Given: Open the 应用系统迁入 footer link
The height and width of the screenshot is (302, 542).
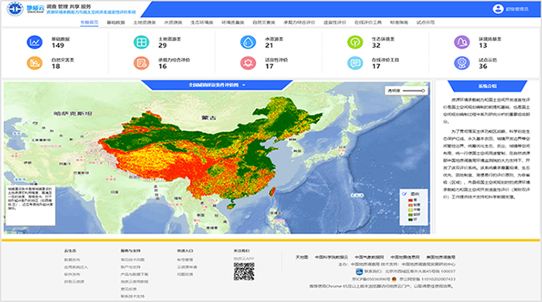Looking at the screenshot, I should [76, 267].
